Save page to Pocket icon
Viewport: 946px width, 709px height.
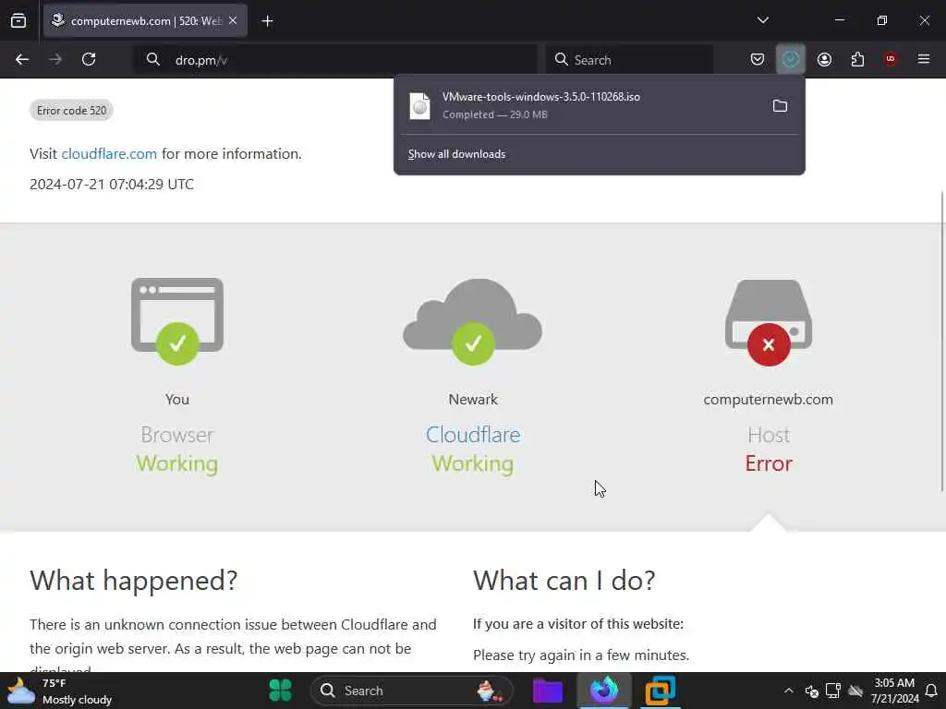(758, 59)
